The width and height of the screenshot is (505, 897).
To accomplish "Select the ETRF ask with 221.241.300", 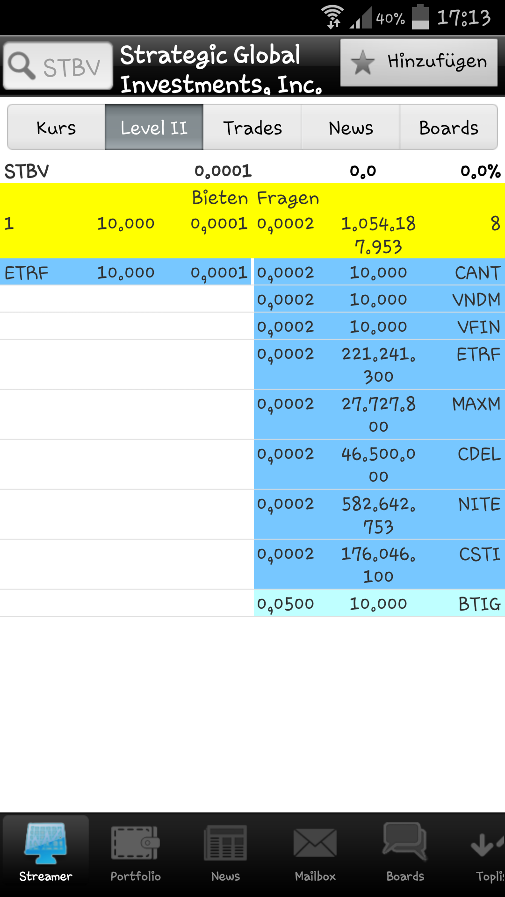I will [x=379, y=364].
